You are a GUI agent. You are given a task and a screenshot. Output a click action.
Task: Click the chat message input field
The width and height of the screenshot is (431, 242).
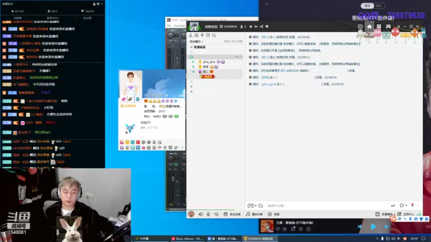pyautogui.click(x=326, y=205)
